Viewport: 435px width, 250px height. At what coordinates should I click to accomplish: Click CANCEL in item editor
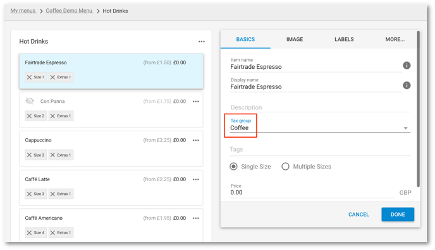coord(358,215)
